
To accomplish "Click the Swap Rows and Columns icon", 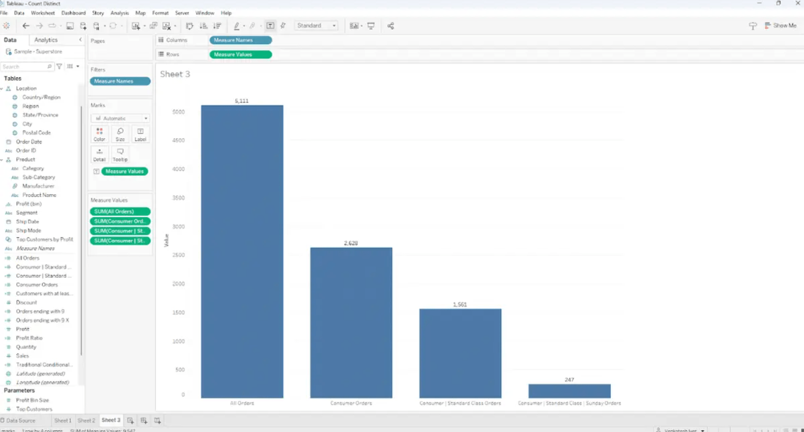I will (189, 26).
